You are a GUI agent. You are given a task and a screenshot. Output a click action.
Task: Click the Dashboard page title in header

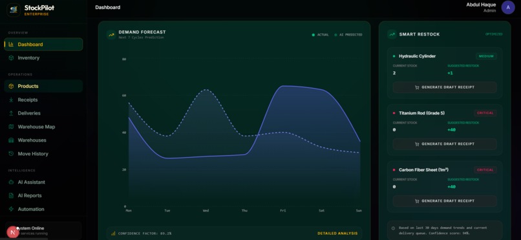(108, 7)
